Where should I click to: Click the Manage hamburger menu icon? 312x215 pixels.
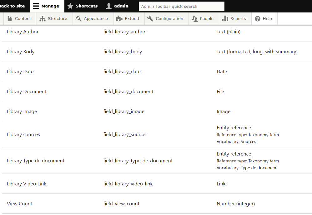click(x=36, y=6)
